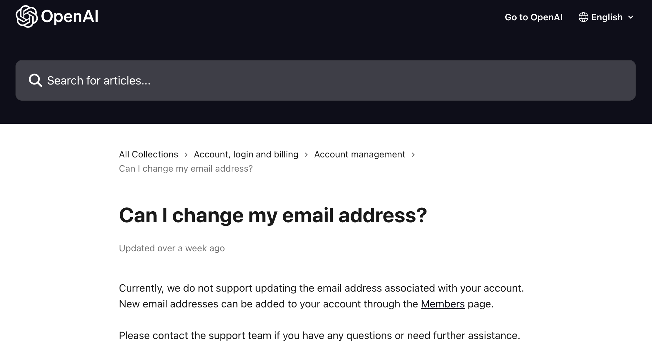The width and height of the screenshot is (652, 360).
Task: Expand the chevron arrow beside English
Action: pos(631,17)
